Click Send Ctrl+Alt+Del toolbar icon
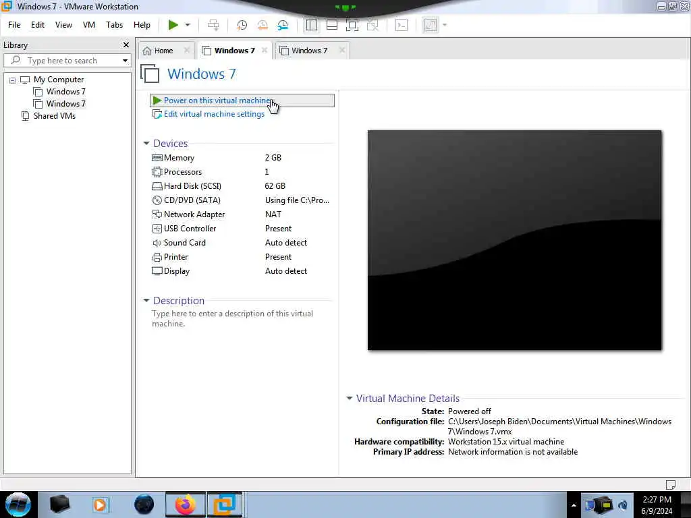The image size is (691, 518). coord(213,25)
